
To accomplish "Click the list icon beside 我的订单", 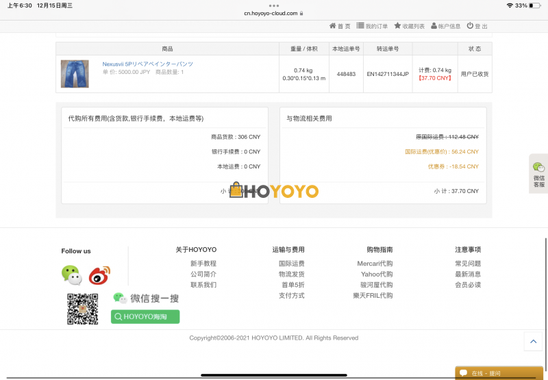I will tap(360, 26).
